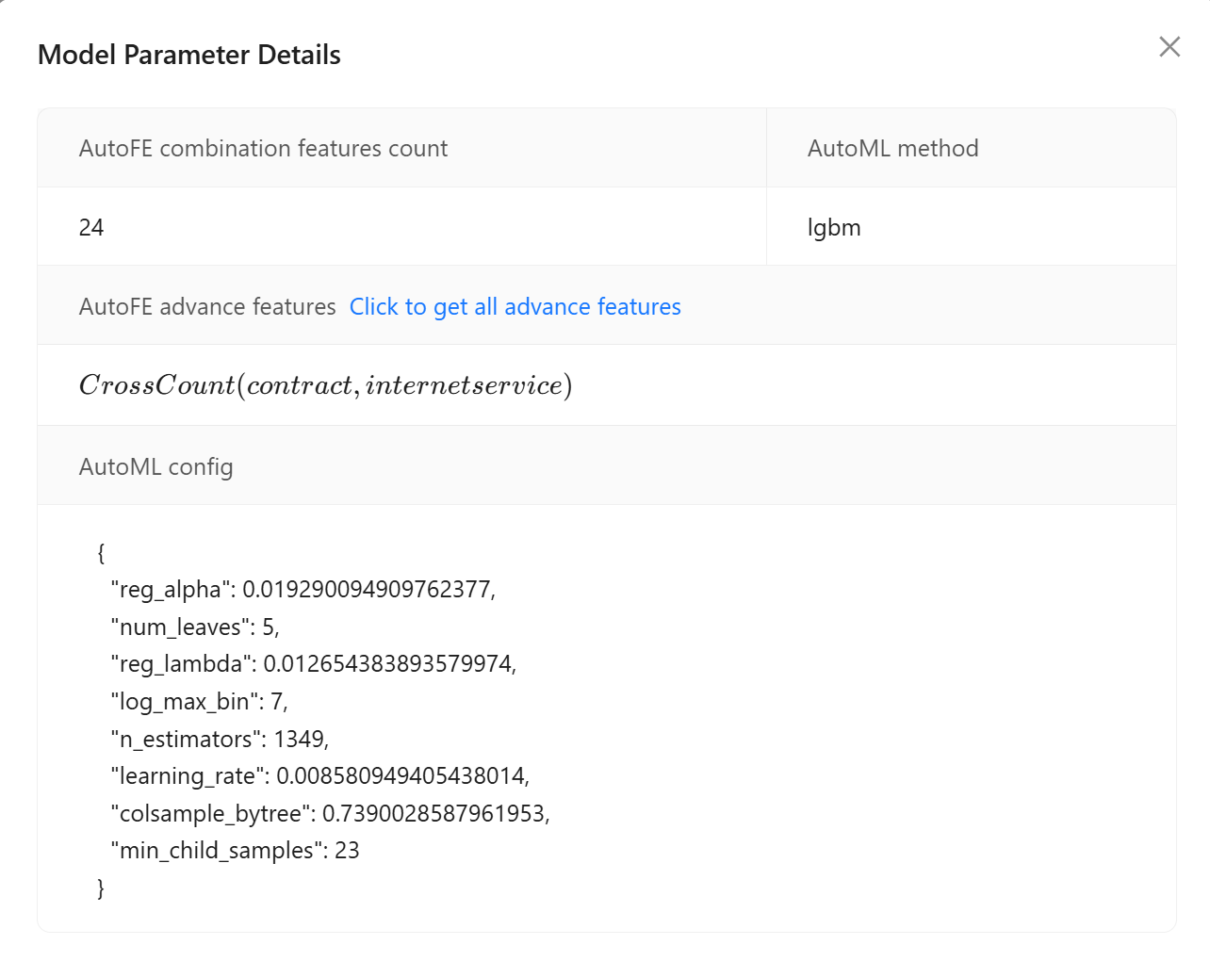
Task: Click the features count value 24
Action: click(91, 228)
